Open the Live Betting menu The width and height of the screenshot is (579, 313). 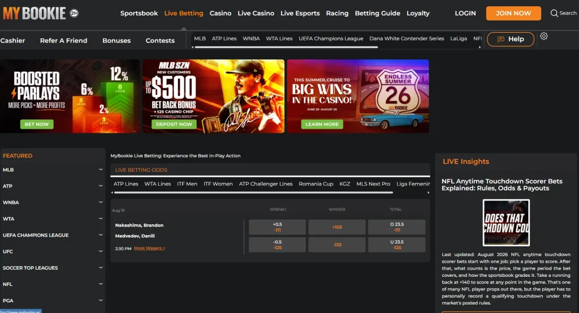pos(184,14)
